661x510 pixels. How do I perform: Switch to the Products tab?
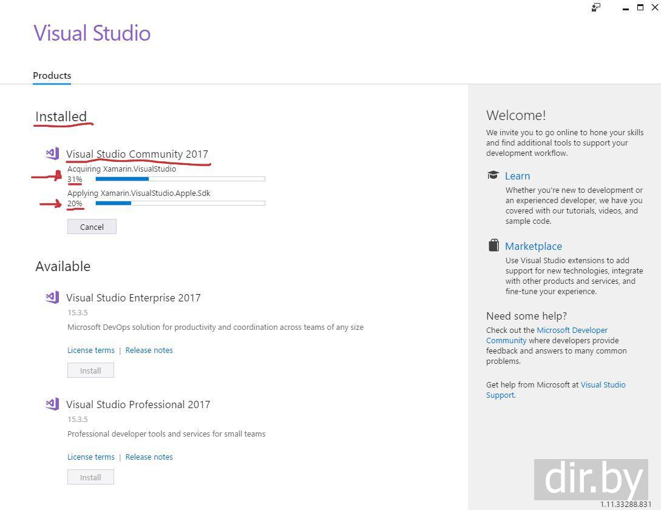click(x=52, y=75)
